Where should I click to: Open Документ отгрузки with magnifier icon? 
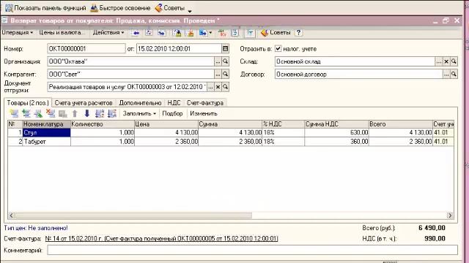(225, 87)
